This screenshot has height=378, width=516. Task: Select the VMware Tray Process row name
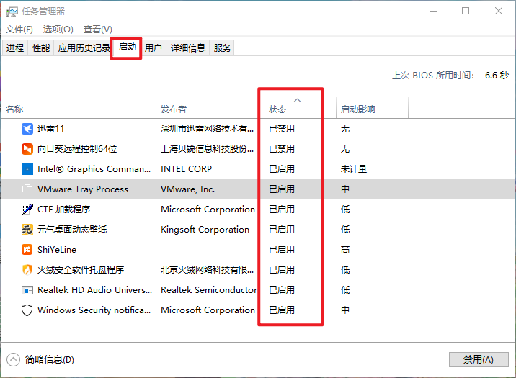[83, 189]
